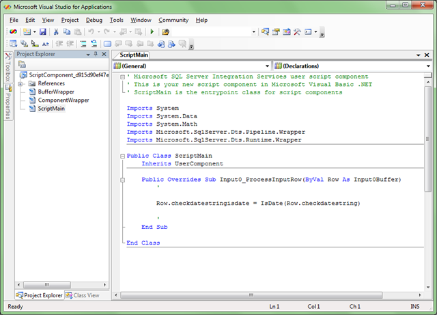Open the Tools menu
Screen dimensions: 437x315
117,20
